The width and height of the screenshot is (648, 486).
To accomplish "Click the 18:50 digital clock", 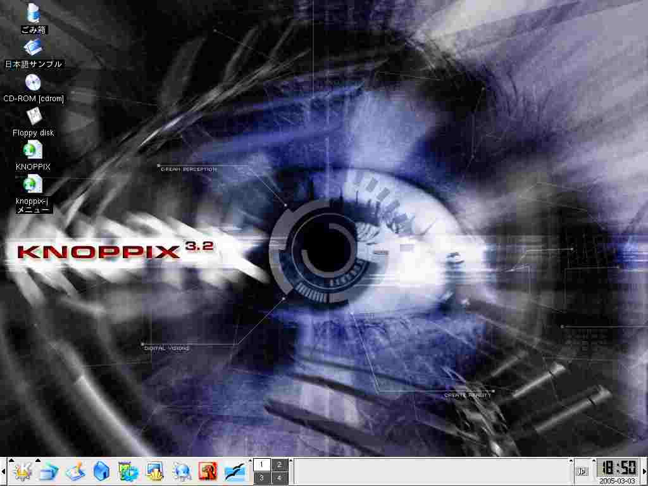I will pos(618,468).
